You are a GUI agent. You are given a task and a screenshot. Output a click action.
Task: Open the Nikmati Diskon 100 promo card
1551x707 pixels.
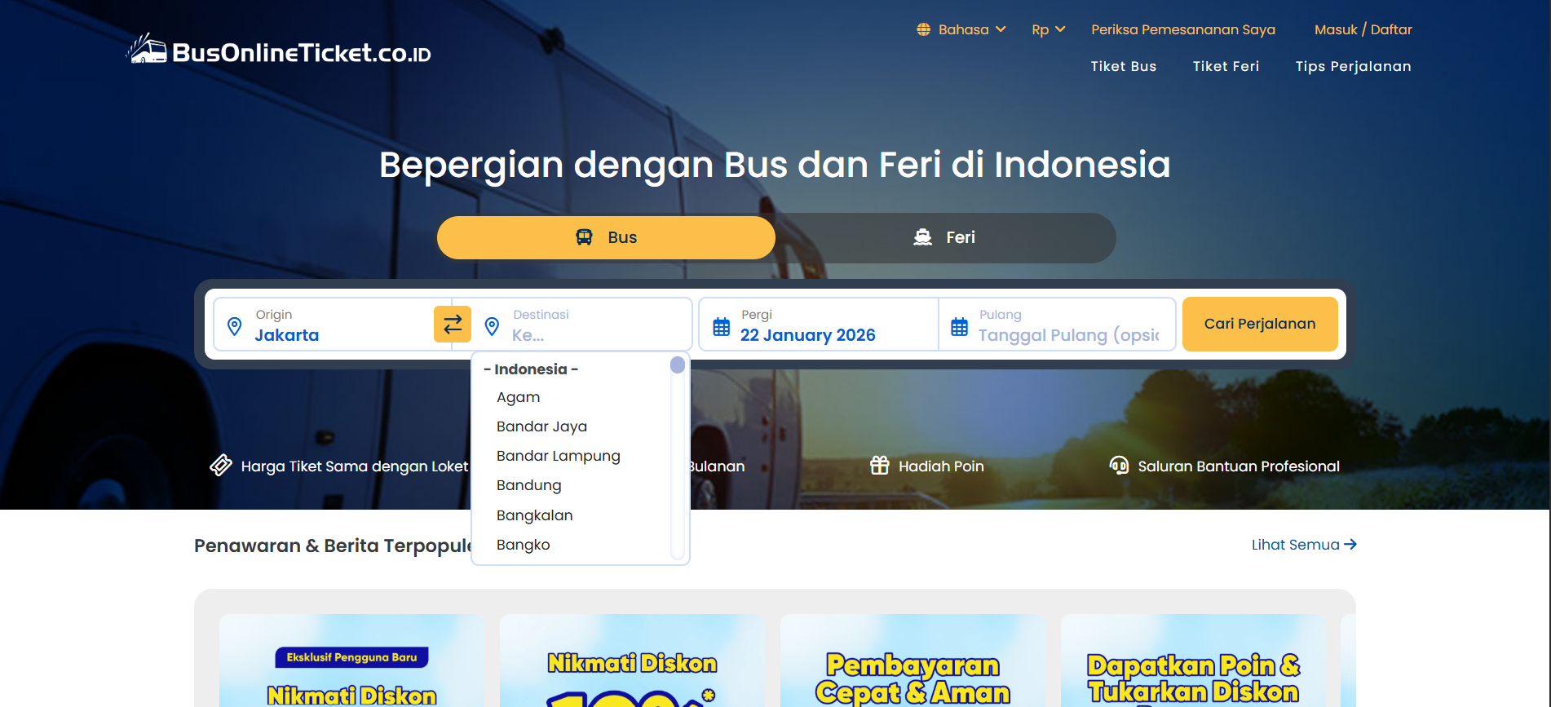632,661
